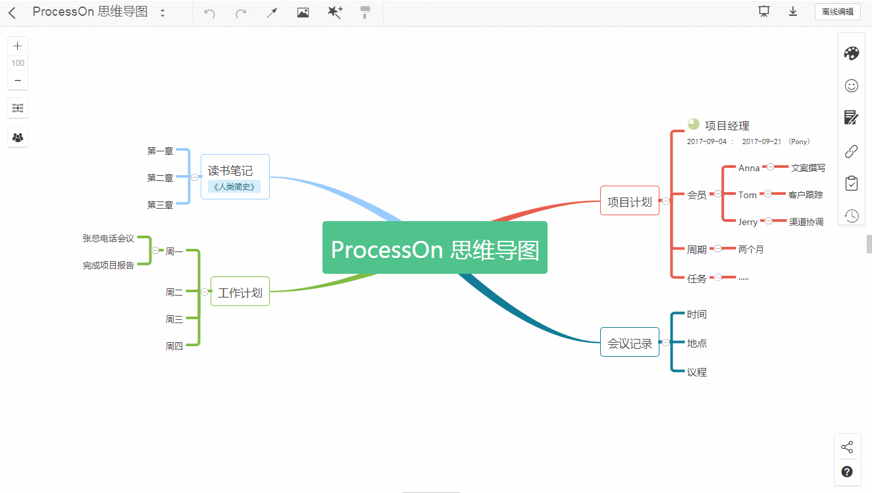Open the structure layout icon

click(x=18, y=108)
